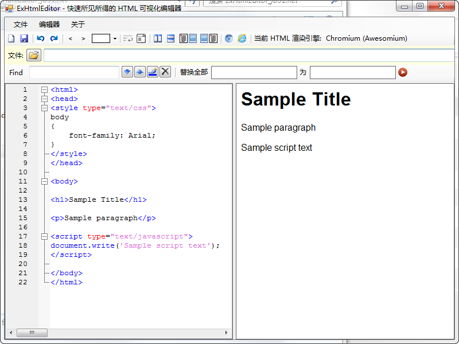This screenshot has height=344, width=459.
Task: Click the code editor horizontal scrollbar thumb
Action: (x=32, y=333)
